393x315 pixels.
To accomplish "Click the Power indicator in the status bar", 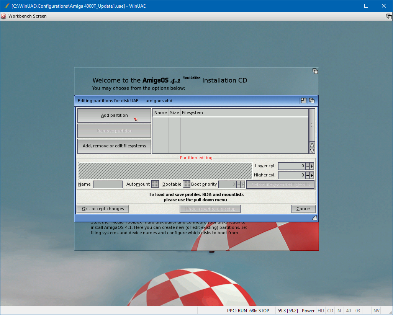I will tap(308, 311).
